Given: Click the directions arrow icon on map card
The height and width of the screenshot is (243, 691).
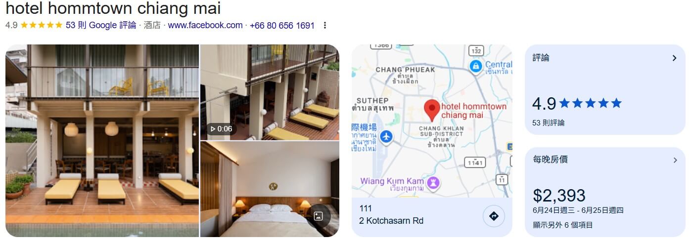Looking at the screenshot, I should pyautogui.click(x=494, y=216).
